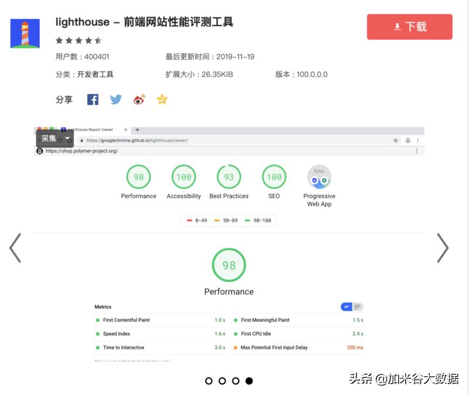Click the Accessibility score link showing 100
This screenshot has height=395, width=469.
tap(183, 176)
